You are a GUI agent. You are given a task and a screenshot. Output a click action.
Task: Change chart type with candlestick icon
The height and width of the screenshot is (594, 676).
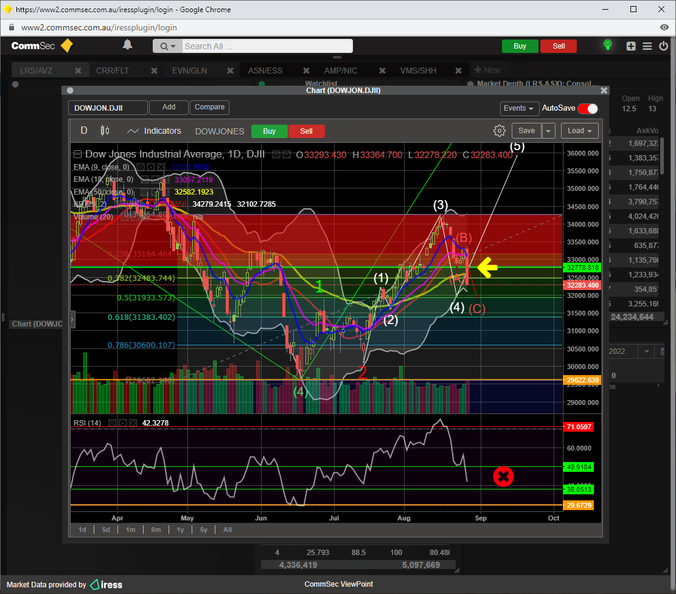(105, 131)
